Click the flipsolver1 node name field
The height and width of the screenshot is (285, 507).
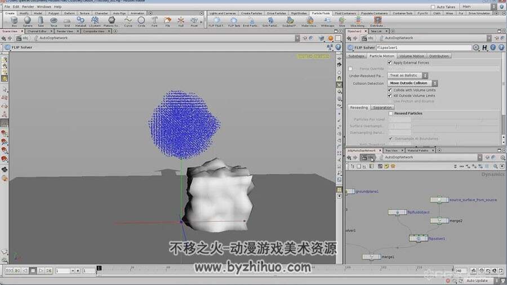click(424, 47)
